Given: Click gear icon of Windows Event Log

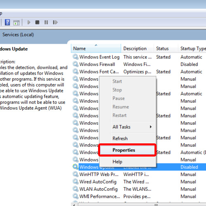Looking at the screenshot, I should coord(75,57).
